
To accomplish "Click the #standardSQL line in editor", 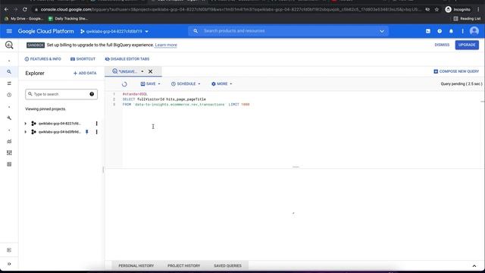I will pos(135,94).
